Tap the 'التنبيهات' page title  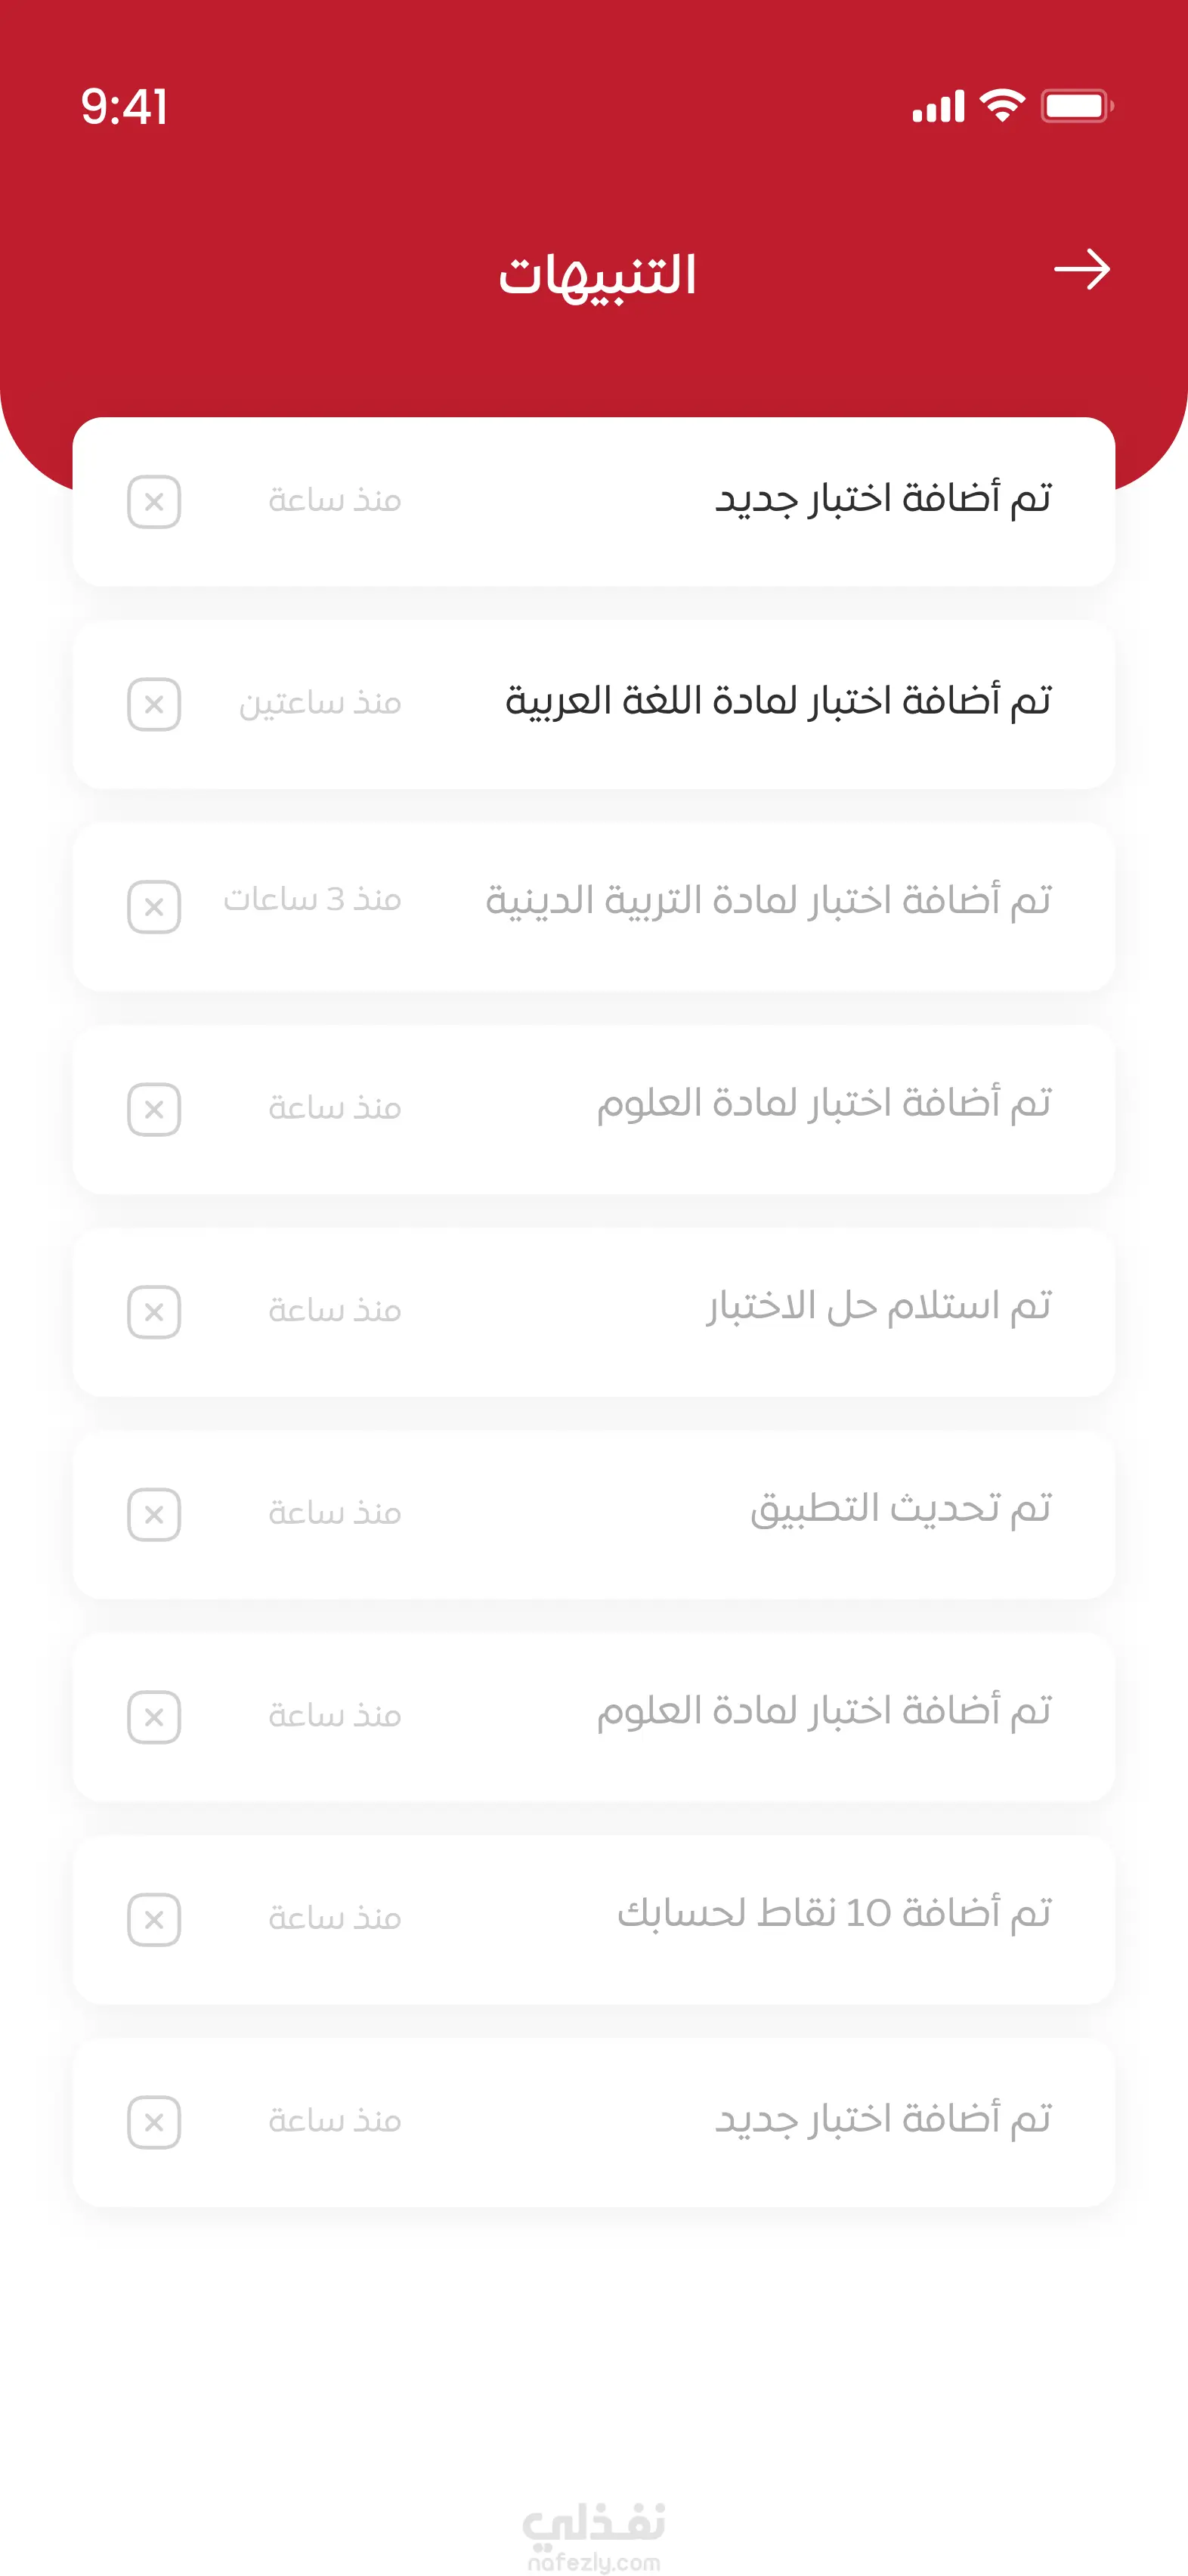click(x=597, y=275)
